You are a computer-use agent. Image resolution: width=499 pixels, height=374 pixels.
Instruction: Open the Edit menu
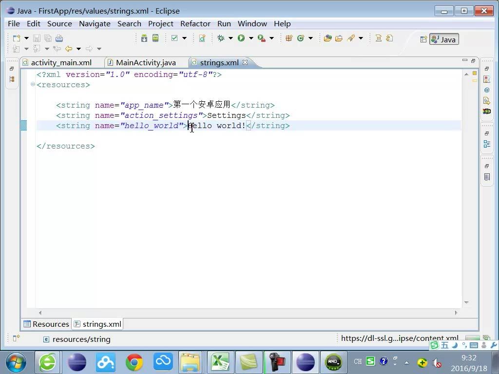34,23
